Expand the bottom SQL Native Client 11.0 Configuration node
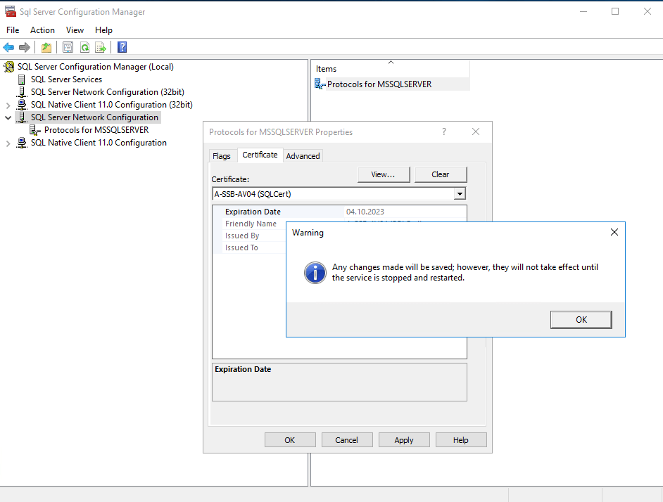 [x=8, y=143]
